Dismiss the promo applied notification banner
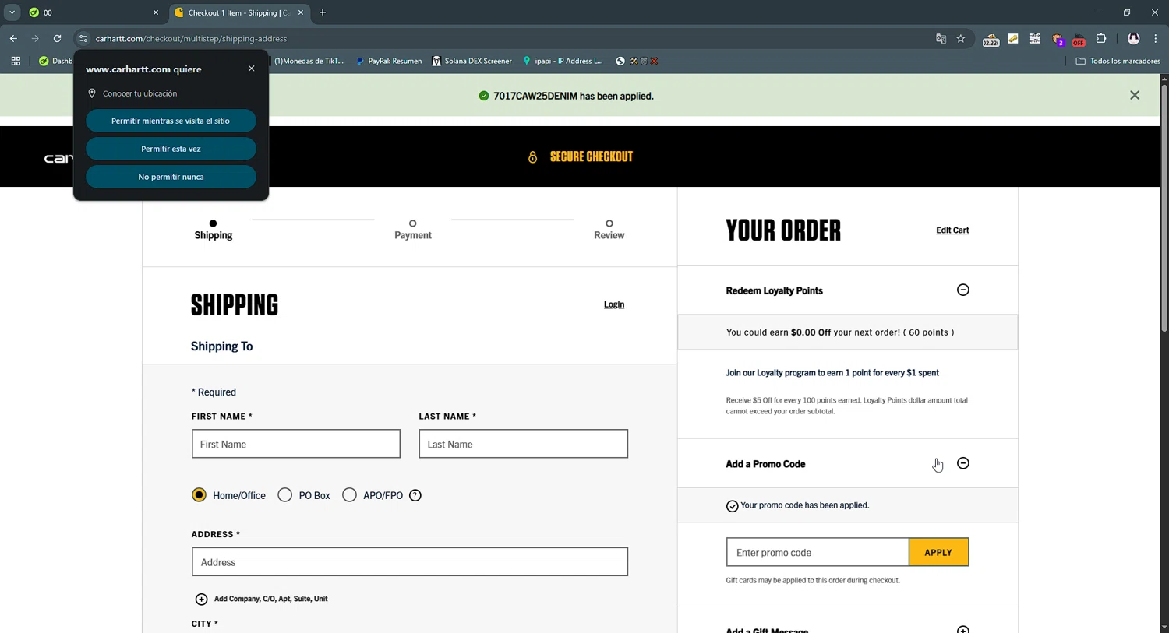This screenshot has width=1169, height=633. click(x=1135, y=95)
